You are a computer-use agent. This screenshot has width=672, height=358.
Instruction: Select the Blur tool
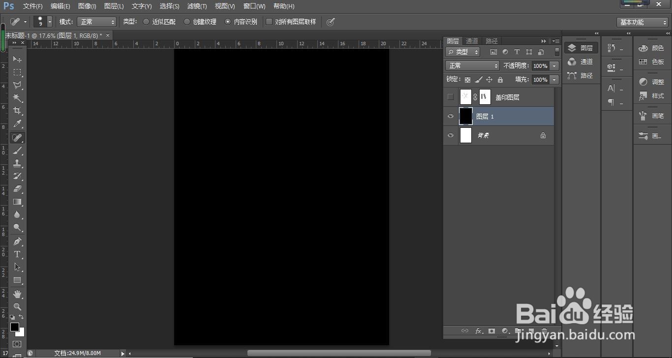(17, 214)
